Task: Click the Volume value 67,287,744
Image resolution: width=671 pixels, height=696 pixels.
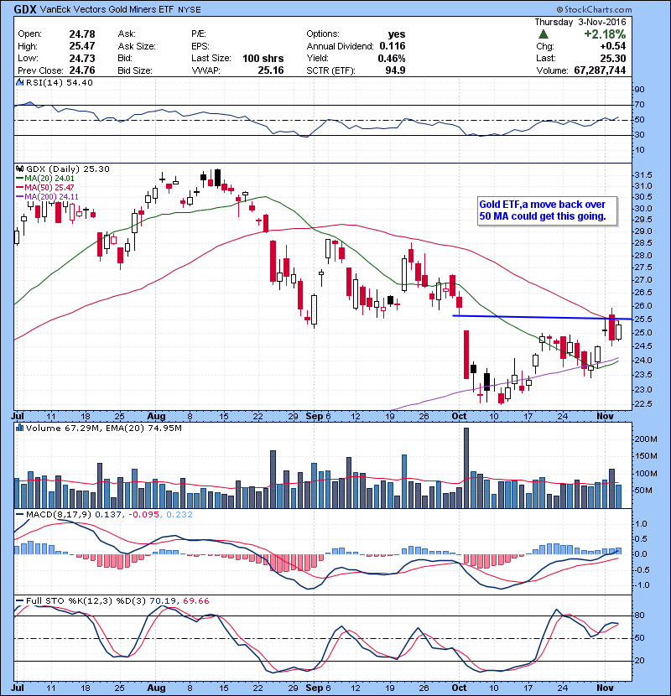Action: coord(600,70)
